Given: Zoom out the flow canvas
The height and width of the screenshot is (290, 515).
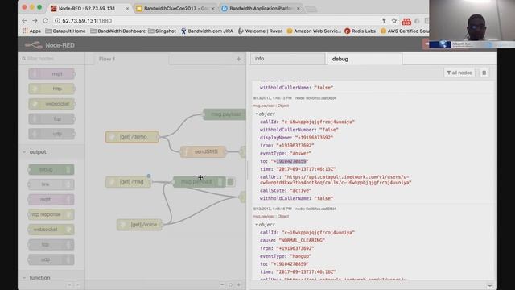Looking at the screenshot, I should (x=222, y=284).
